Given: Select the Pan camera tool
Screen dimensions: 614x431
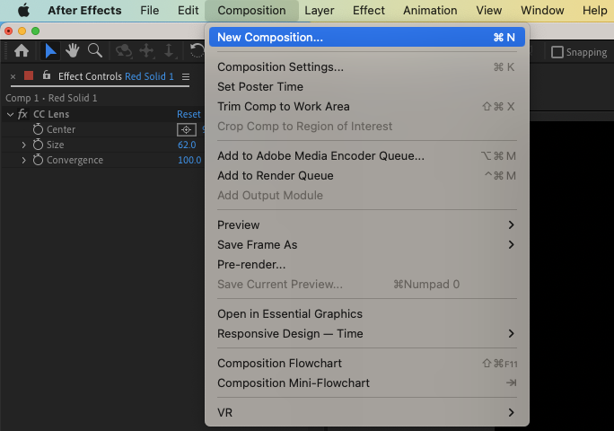Looking at the screenshot, I should [x=146, y=51].
